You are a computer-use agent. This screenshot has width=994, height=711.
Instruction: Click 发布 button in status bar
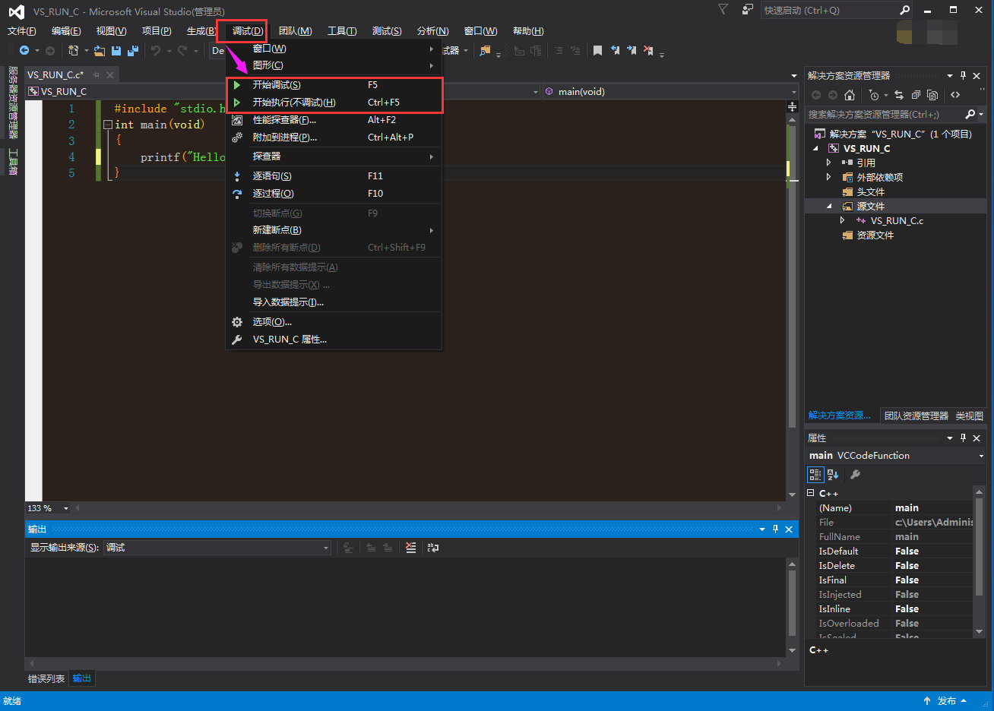(945, 701)
